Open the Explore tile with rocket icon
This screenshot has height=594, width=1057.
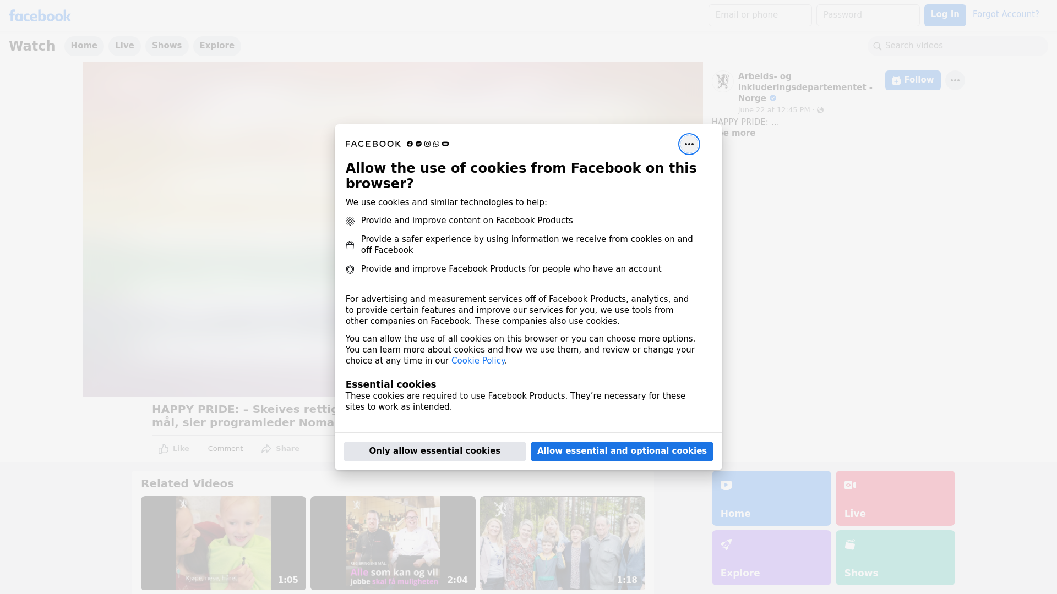point(771,557)
